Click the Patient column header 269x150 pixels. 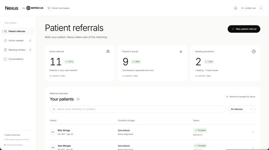click(x=53, y=121)
